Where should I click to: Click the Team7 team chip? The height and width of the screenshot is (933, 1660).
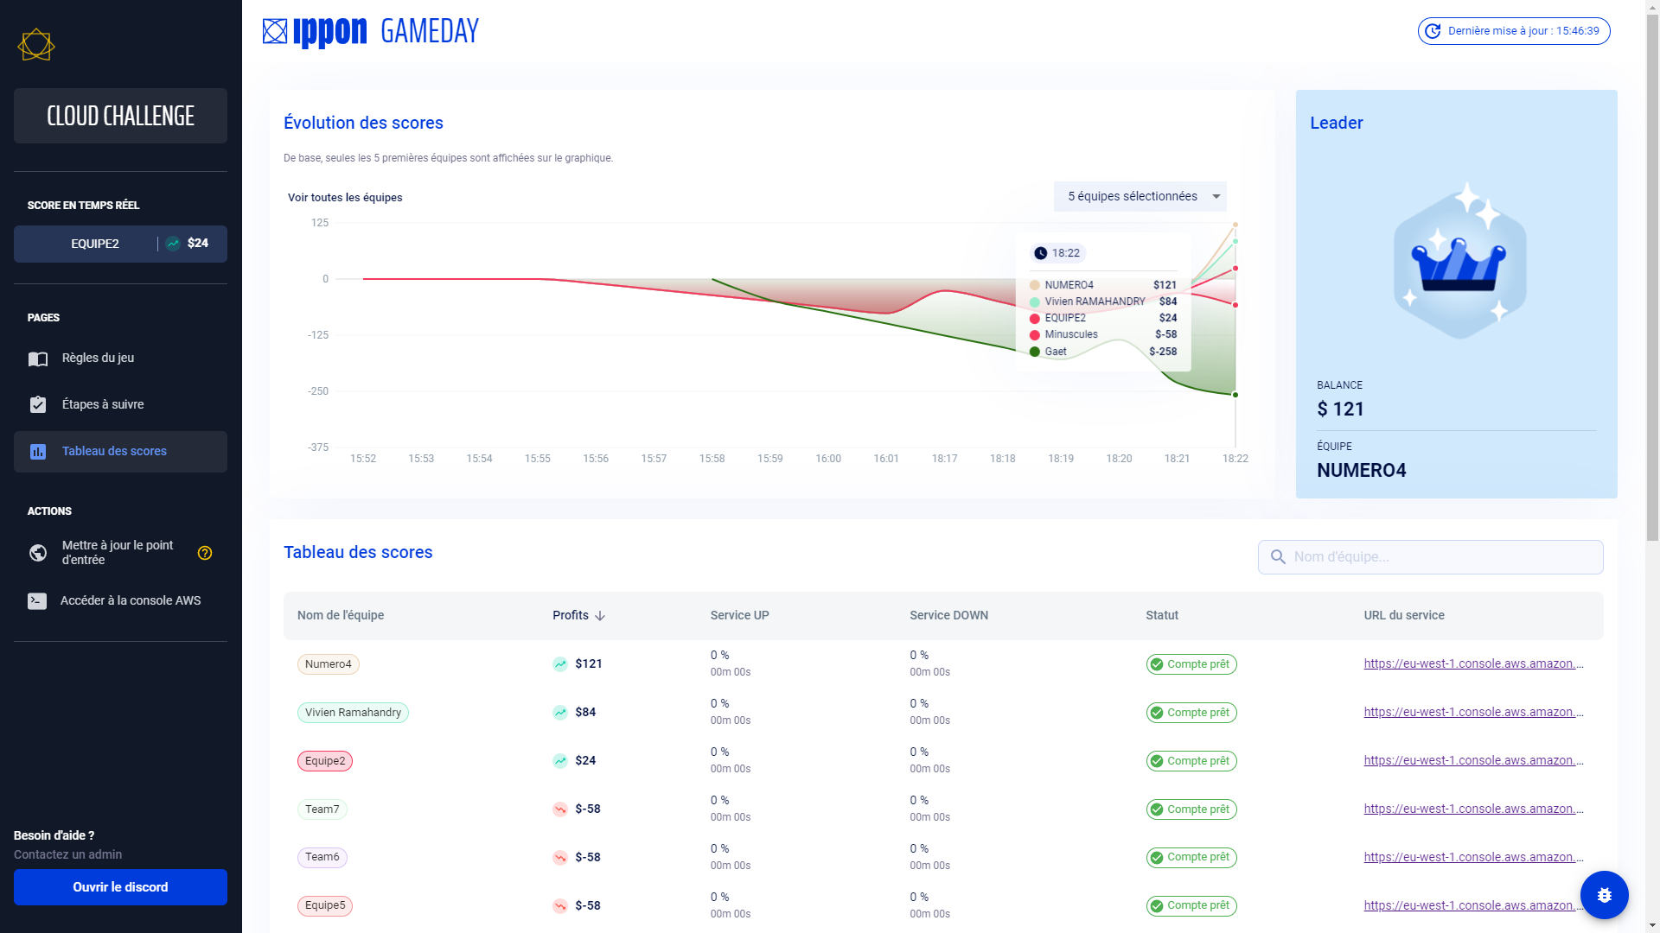tap(322, 809)
